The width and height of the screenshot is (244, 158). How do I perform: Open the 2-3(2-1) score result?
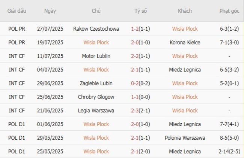141,110
